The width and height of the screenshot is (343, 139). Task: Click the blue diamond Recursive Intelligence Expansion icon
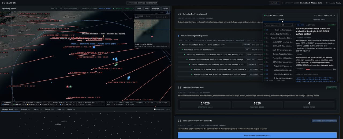point(179,36)
